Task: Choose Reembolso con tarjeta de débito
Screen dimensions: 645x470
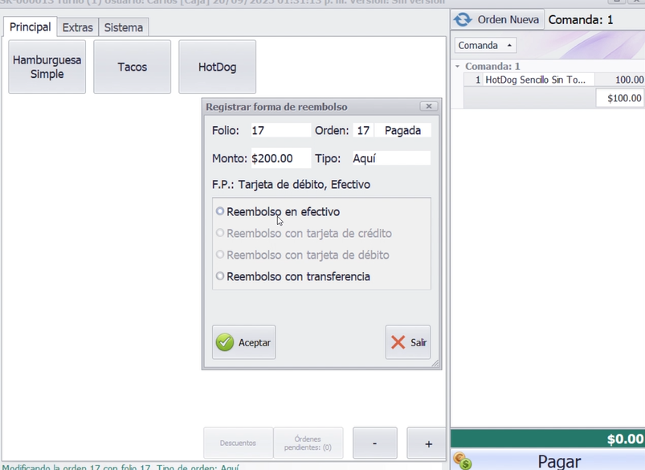Action: (221, 255)
